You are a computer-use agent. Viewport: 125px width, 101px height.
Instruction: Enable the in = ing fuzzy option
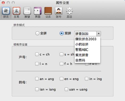tap(86, 79)
